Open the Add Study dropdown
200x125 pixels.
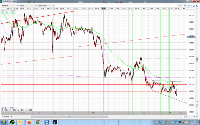point(7,117)
